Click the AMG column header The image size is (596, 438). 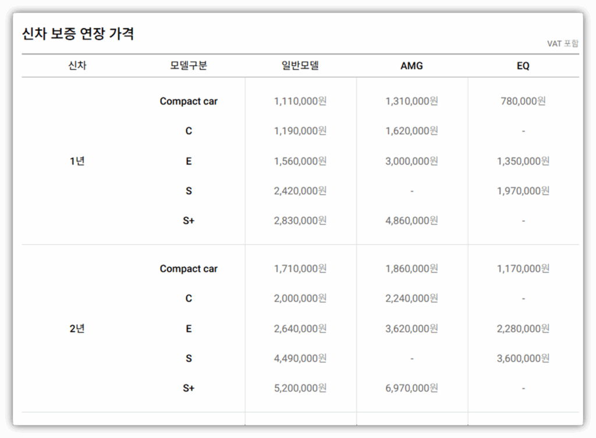411,66
